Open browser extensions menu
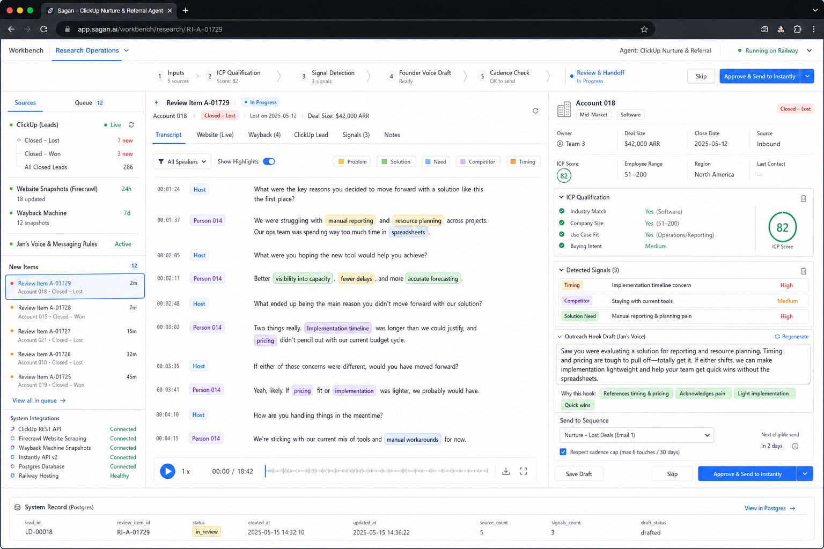The width and height of the screenshot is (824, 549). click(x=797, y=29)
